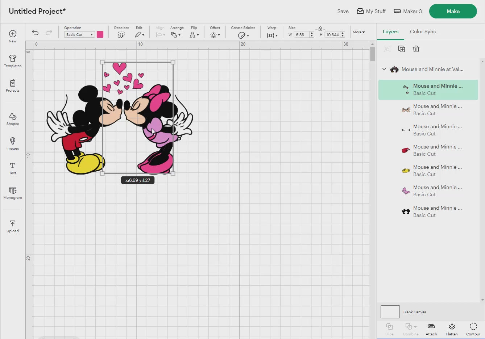Click the pink operation color swatch
The image size is (485, 339).
[100, 34]
